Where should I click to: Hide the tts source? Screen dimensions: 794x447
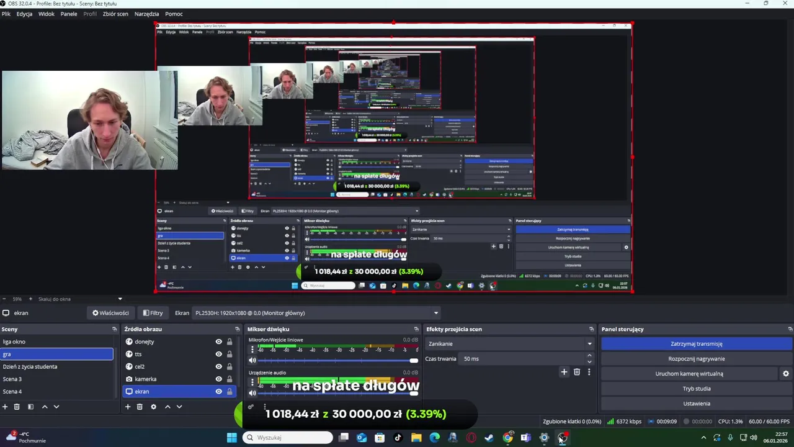[x=218, y=354]
